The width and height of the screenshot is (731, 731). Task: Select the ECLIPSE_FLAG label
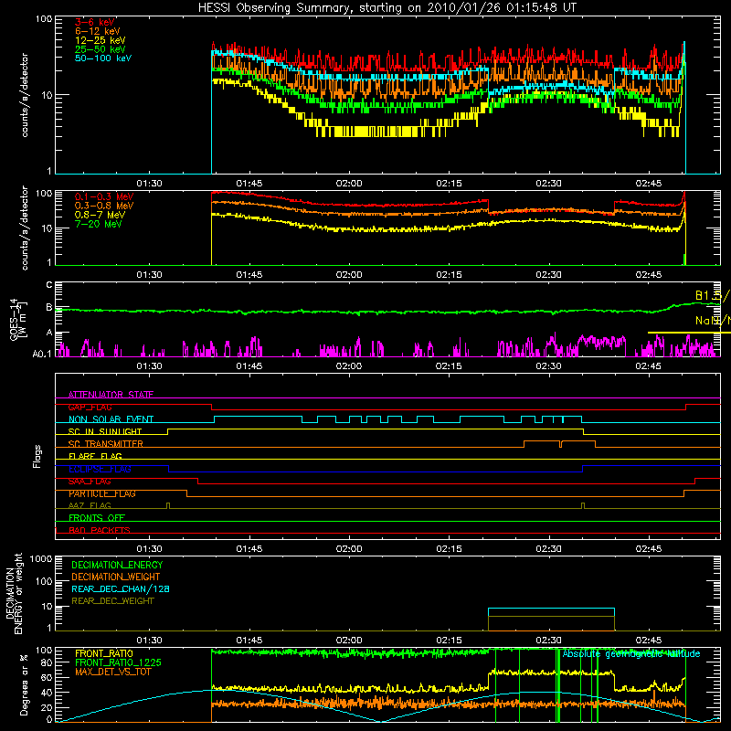click(100, 469)
